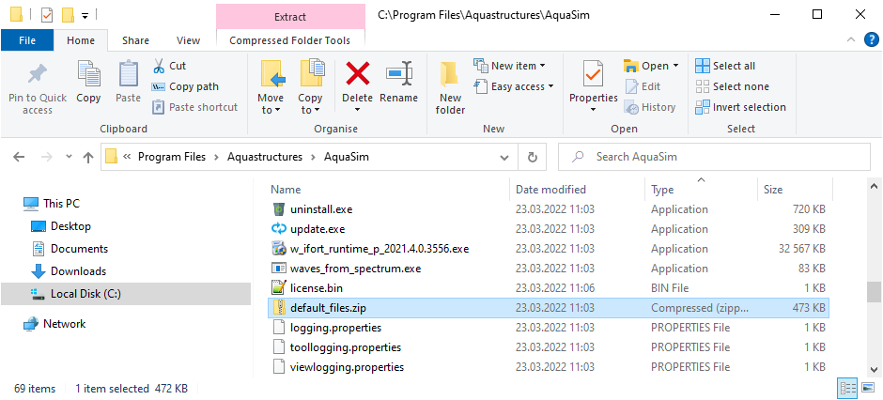Click the vertical scrollbar down arrow
This screenshot has height=400, width=883.
tap(874, 370)
